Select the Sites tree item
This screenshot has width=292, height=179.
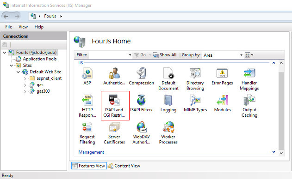click(x=27, y=66)
